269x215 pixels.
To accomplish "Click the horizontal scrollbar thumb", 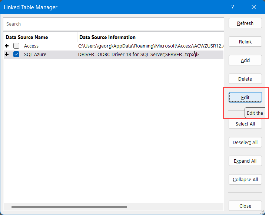I will [69, 207].
